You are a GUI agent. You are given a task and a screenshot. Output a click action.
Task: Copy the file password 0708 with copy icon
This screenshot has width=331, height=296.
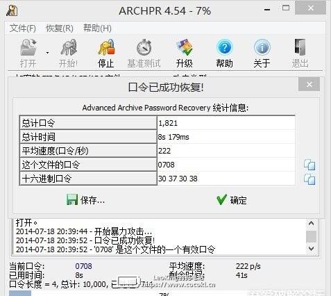309,165
